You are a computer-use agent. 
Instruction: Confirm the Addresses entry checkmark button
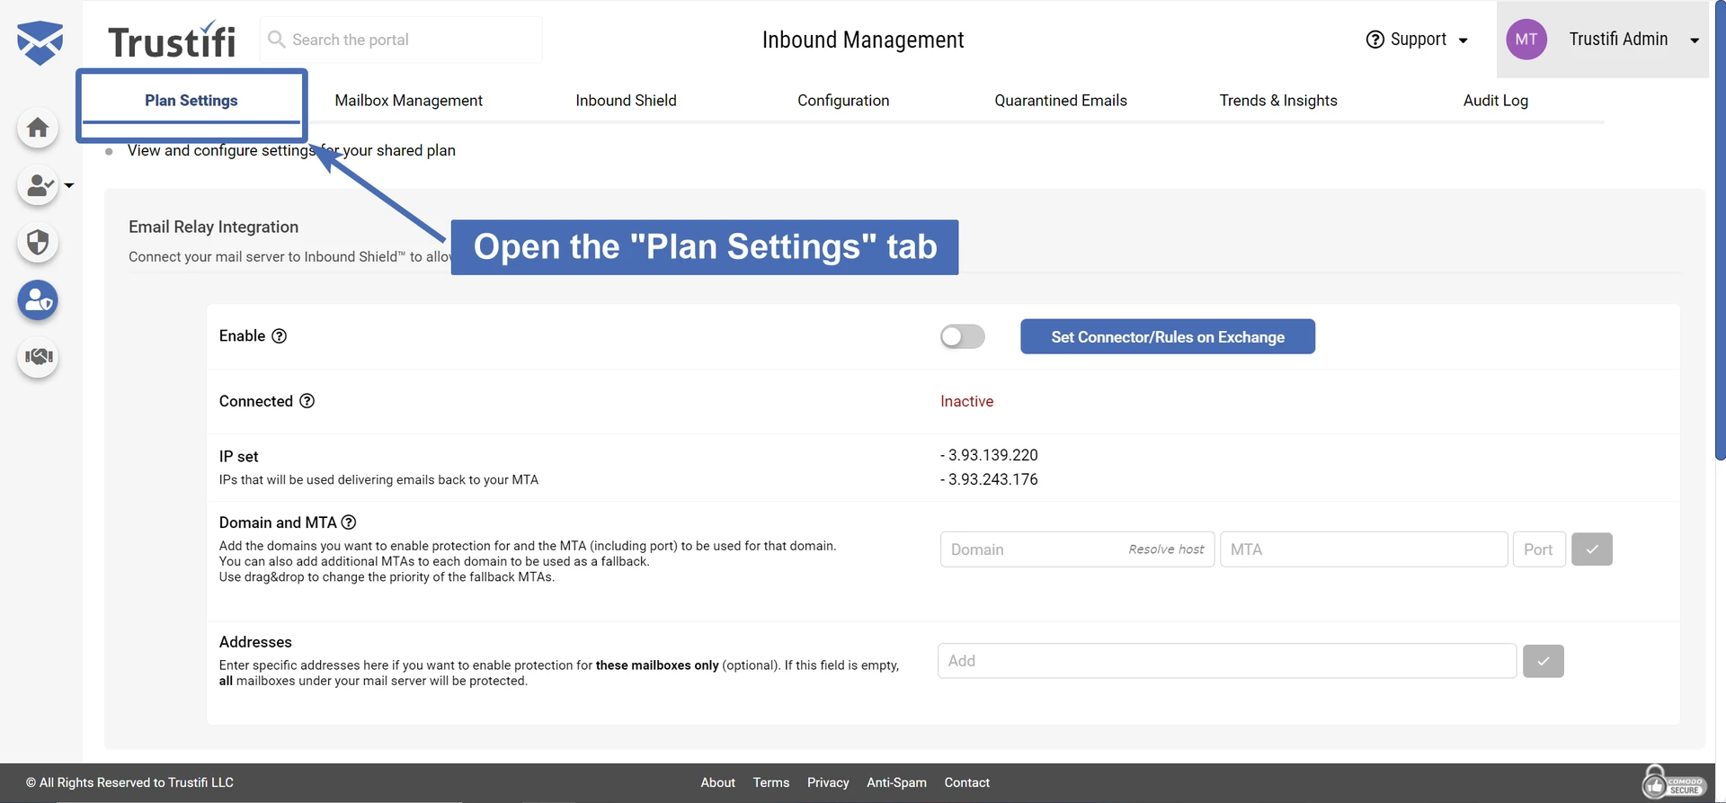tap(1544, 661)
